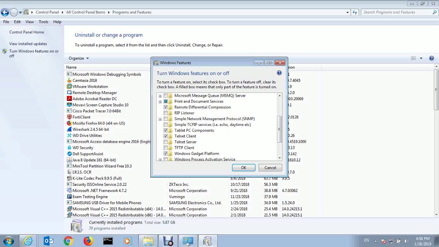
Task: Click All Control Panel Items breadcrumb
Action: coord(86,12)
